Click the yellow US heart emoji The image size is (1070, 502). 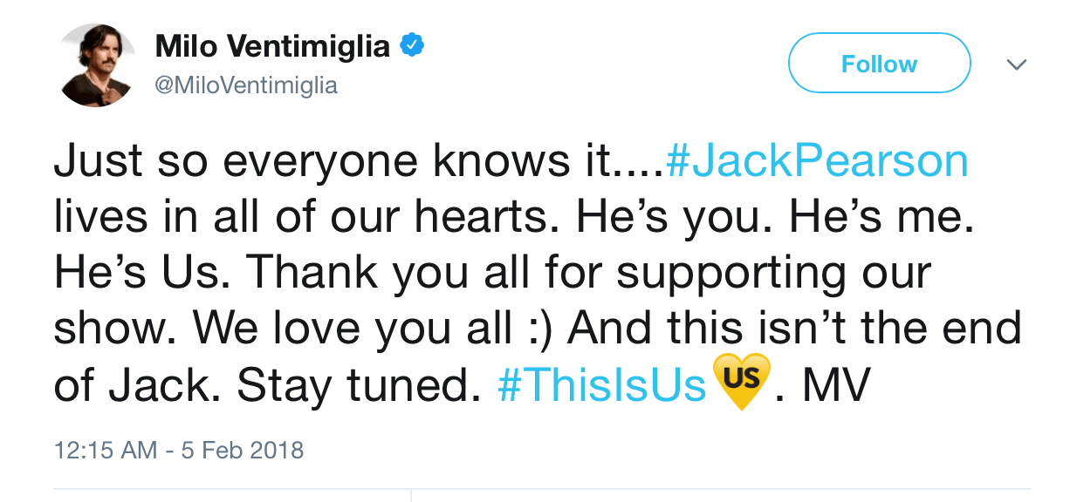coord(742,381)
